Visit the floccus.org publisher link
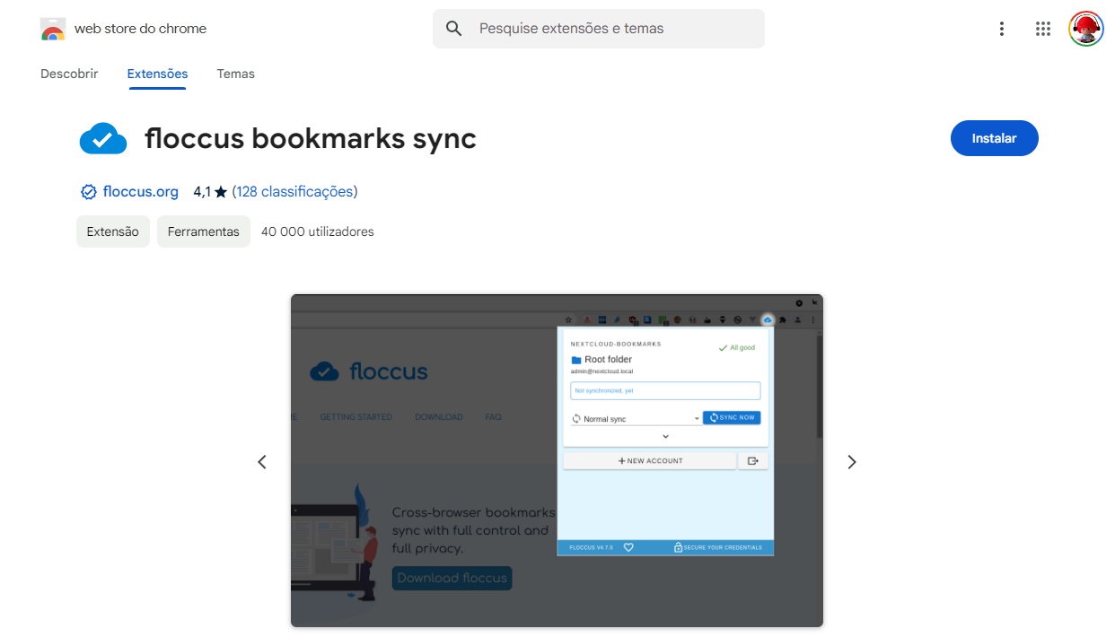Screen dimensions: 1115x637 (141, 192)
